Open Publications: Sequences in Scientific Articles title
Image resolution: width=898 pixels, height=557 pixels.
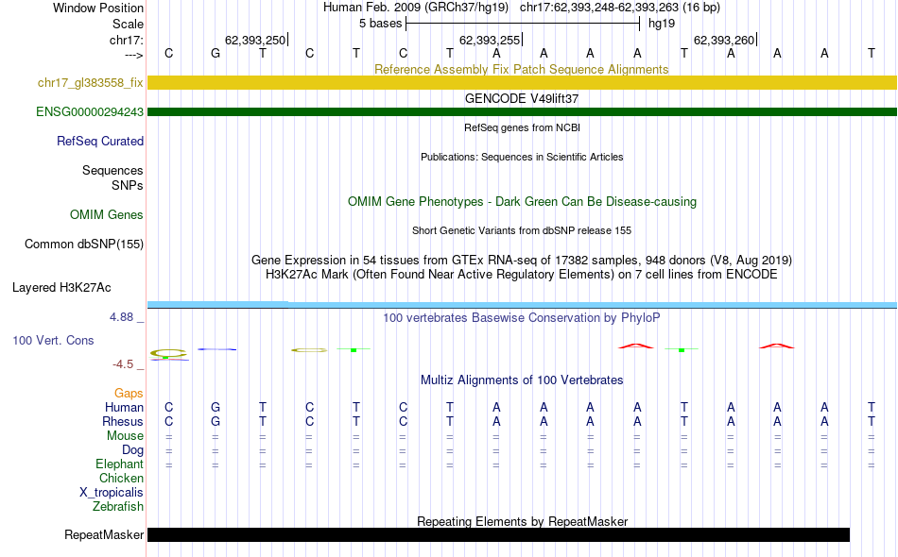(x=522, y=157)
